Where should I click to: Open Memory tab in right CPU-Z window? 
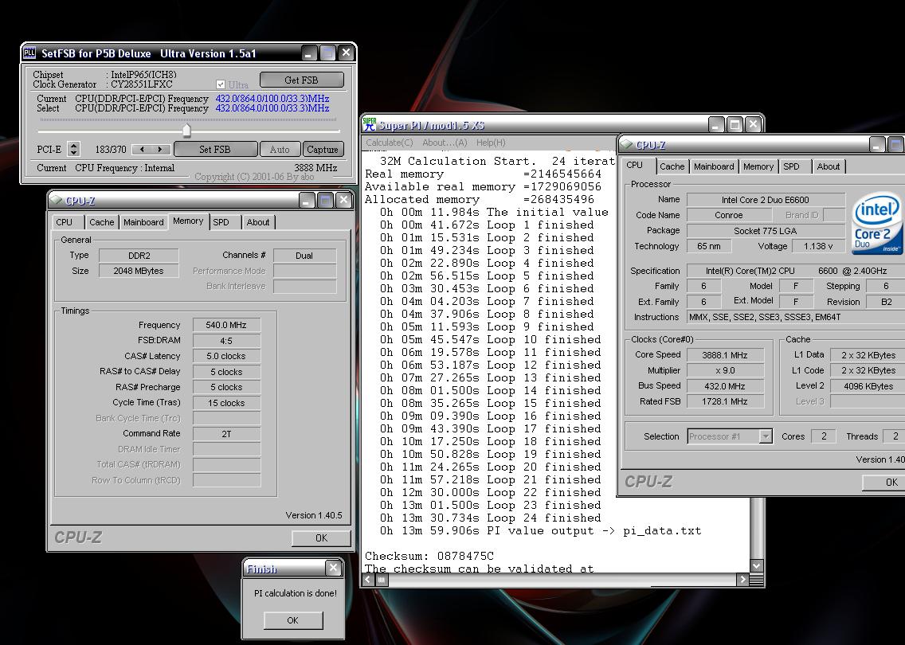(758, 166)
